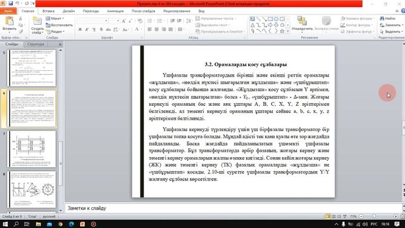Click the Найти find button
The width and height of the screenshot is (405, 228).
click(388, 18)
